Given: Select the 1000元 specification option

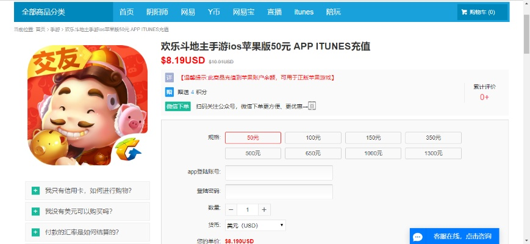Looking at the screenshot, I should point(373,154).
